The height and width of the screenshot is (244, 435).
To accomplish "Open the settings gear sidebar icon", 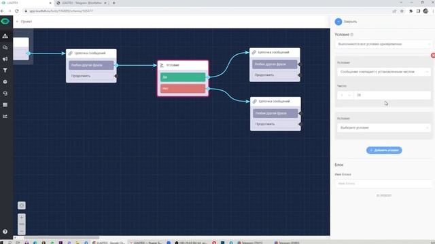I will point(5,82).
